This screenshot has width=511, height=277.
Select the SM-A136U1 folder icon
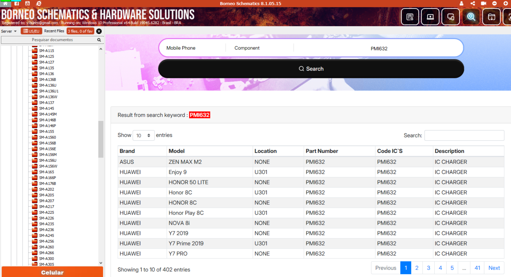point(35,91)
